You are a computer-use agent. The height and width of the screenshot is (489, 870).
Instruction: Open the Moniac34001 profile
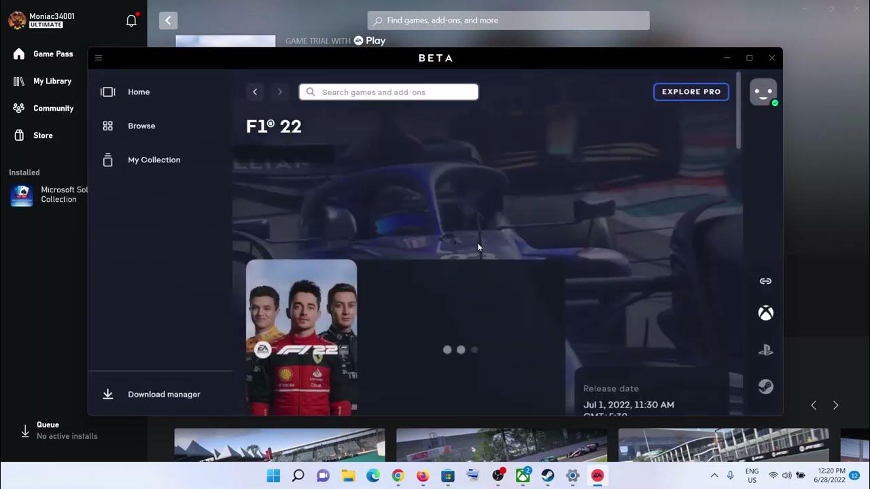(41, 20)
